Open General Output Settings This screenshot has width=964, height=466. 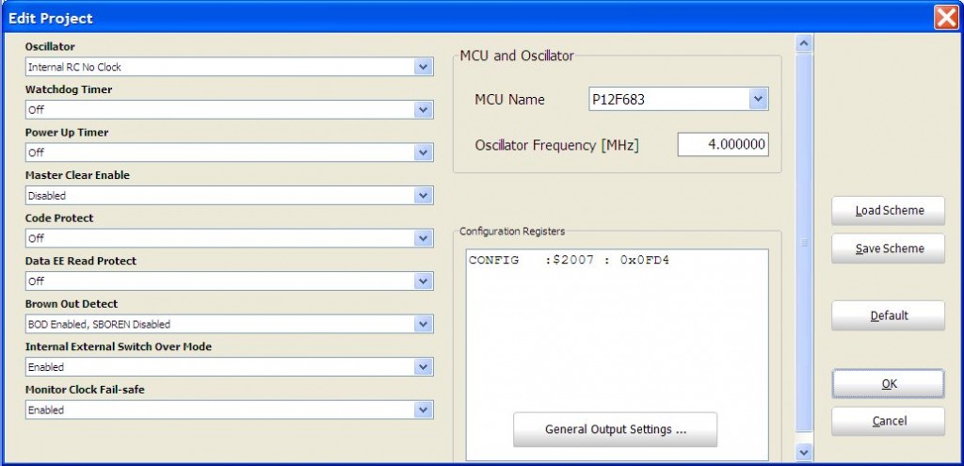tap(615, 429)
